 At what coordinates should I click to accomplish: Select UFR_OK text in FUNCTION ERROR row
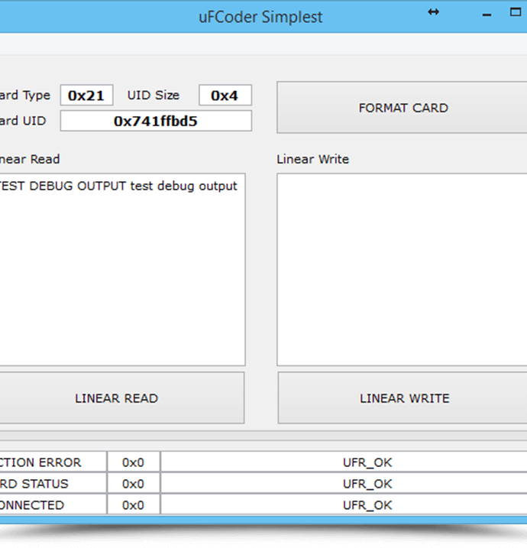pos(367,462)
